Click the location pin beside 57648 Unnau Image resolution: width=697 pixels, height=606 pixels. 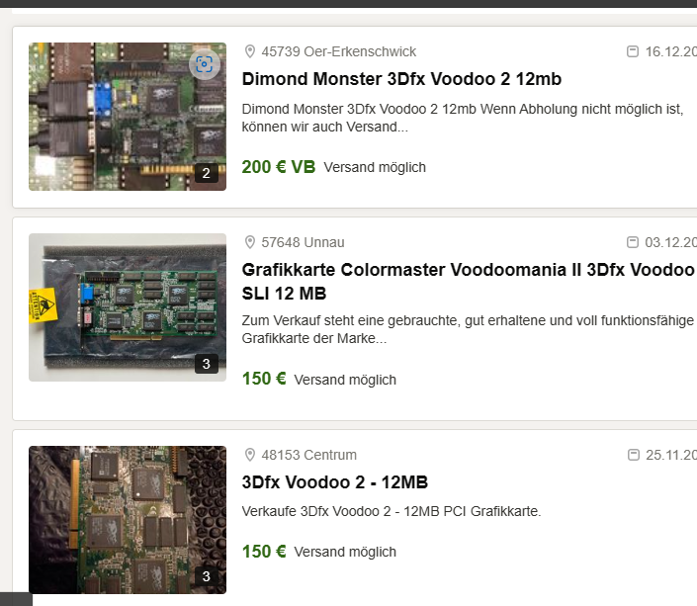coord(250,242)
